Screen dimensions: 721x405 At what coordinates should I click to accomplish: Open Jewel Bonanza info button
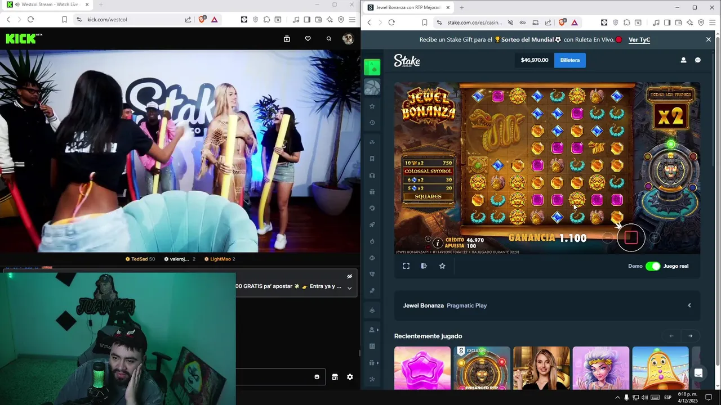click(438, 243)
